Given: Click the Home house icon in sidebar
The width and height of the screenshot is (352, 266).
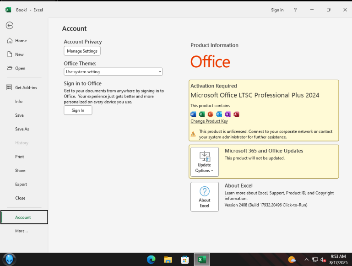Looking at the screenshot, I should click(x=10, y=41).
